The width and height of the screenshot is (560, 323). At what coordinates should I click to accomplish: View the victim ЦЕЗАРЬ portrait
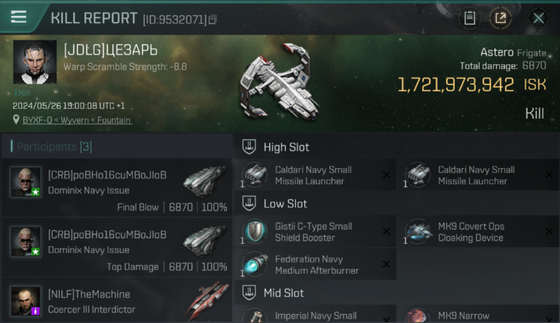coord(35,62)
